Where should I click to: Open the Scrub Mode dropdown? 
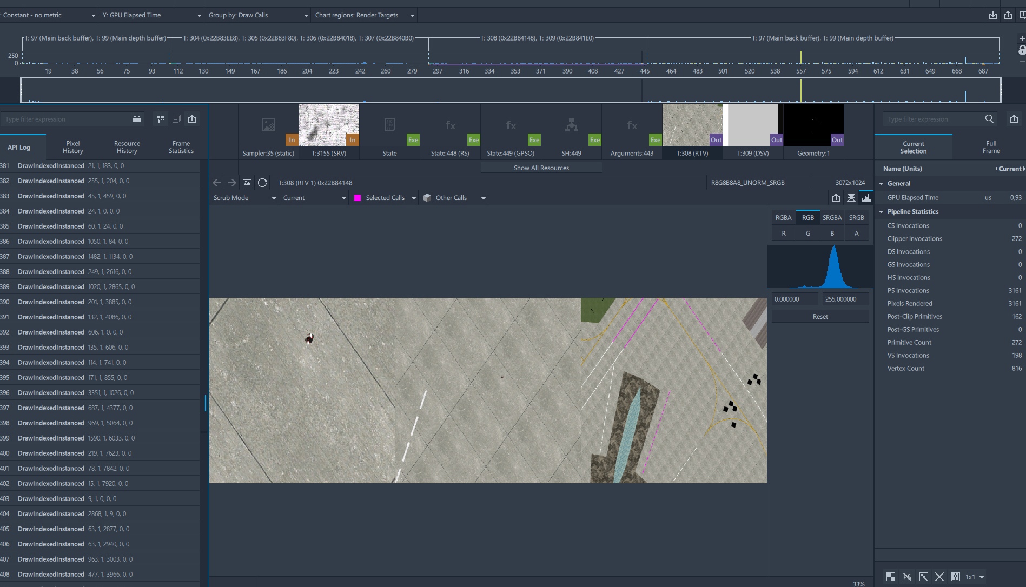pos(244,198)
